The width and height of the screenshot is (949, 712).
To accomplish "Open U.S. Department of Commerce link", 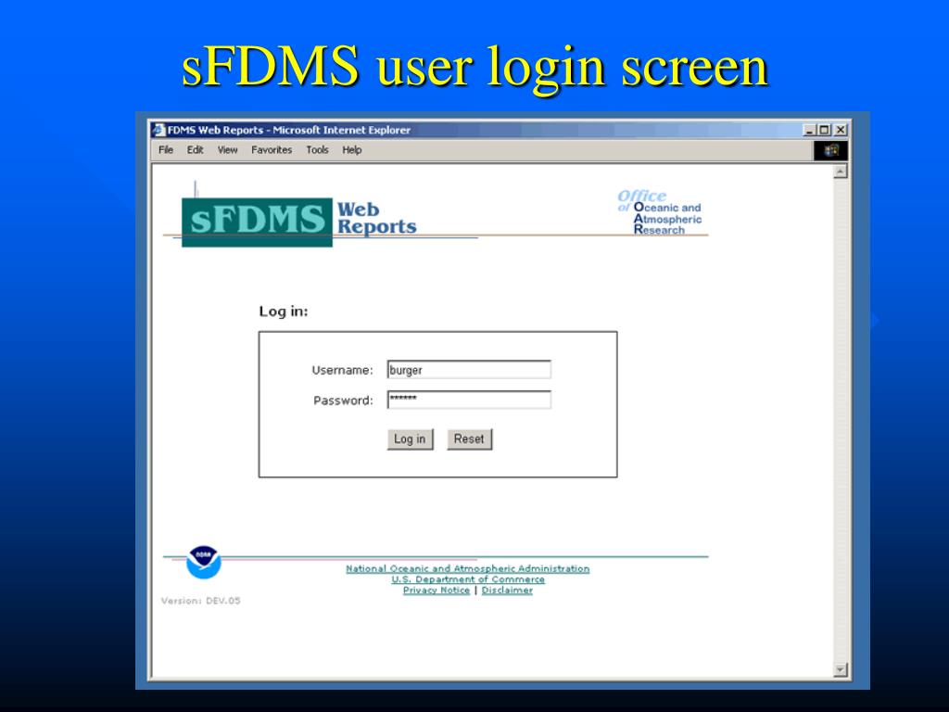I will pyautogui.click(x=468, y=579).
